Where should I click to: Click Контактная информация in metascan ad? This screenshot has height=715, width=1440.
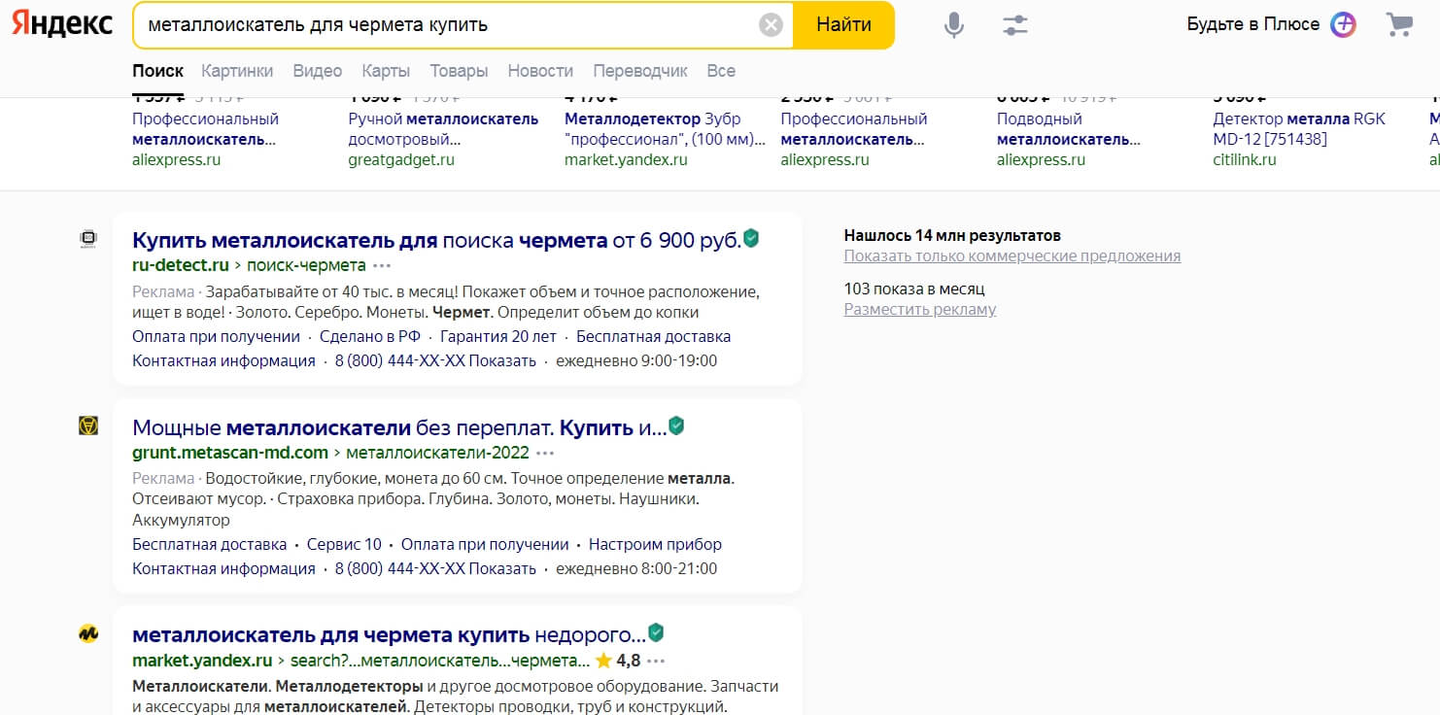[x=223, y=569]
